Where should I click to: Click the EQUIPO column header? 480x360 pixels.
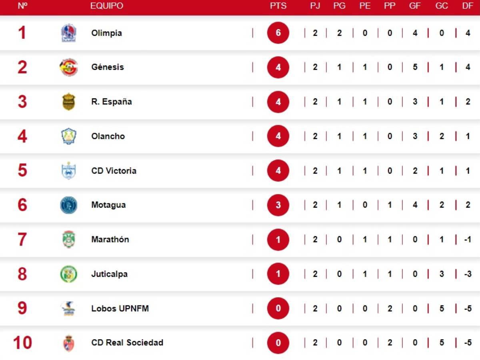107,6
